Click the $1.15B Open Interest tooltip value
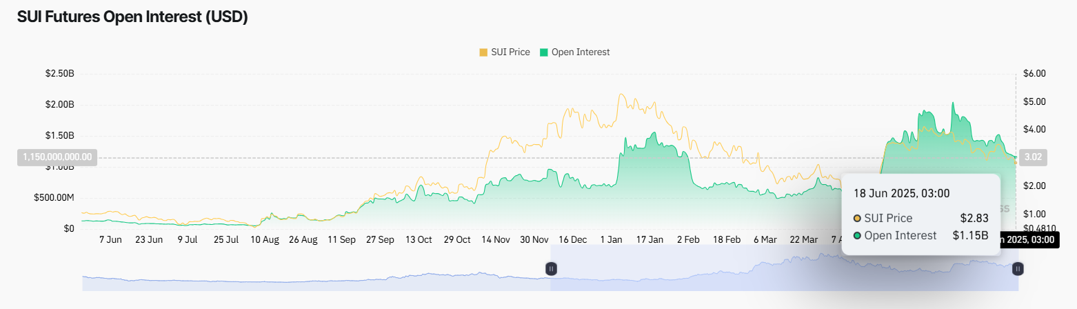Image resolution: width=1077 pixels, height=309 pixels. coord(971,236)
